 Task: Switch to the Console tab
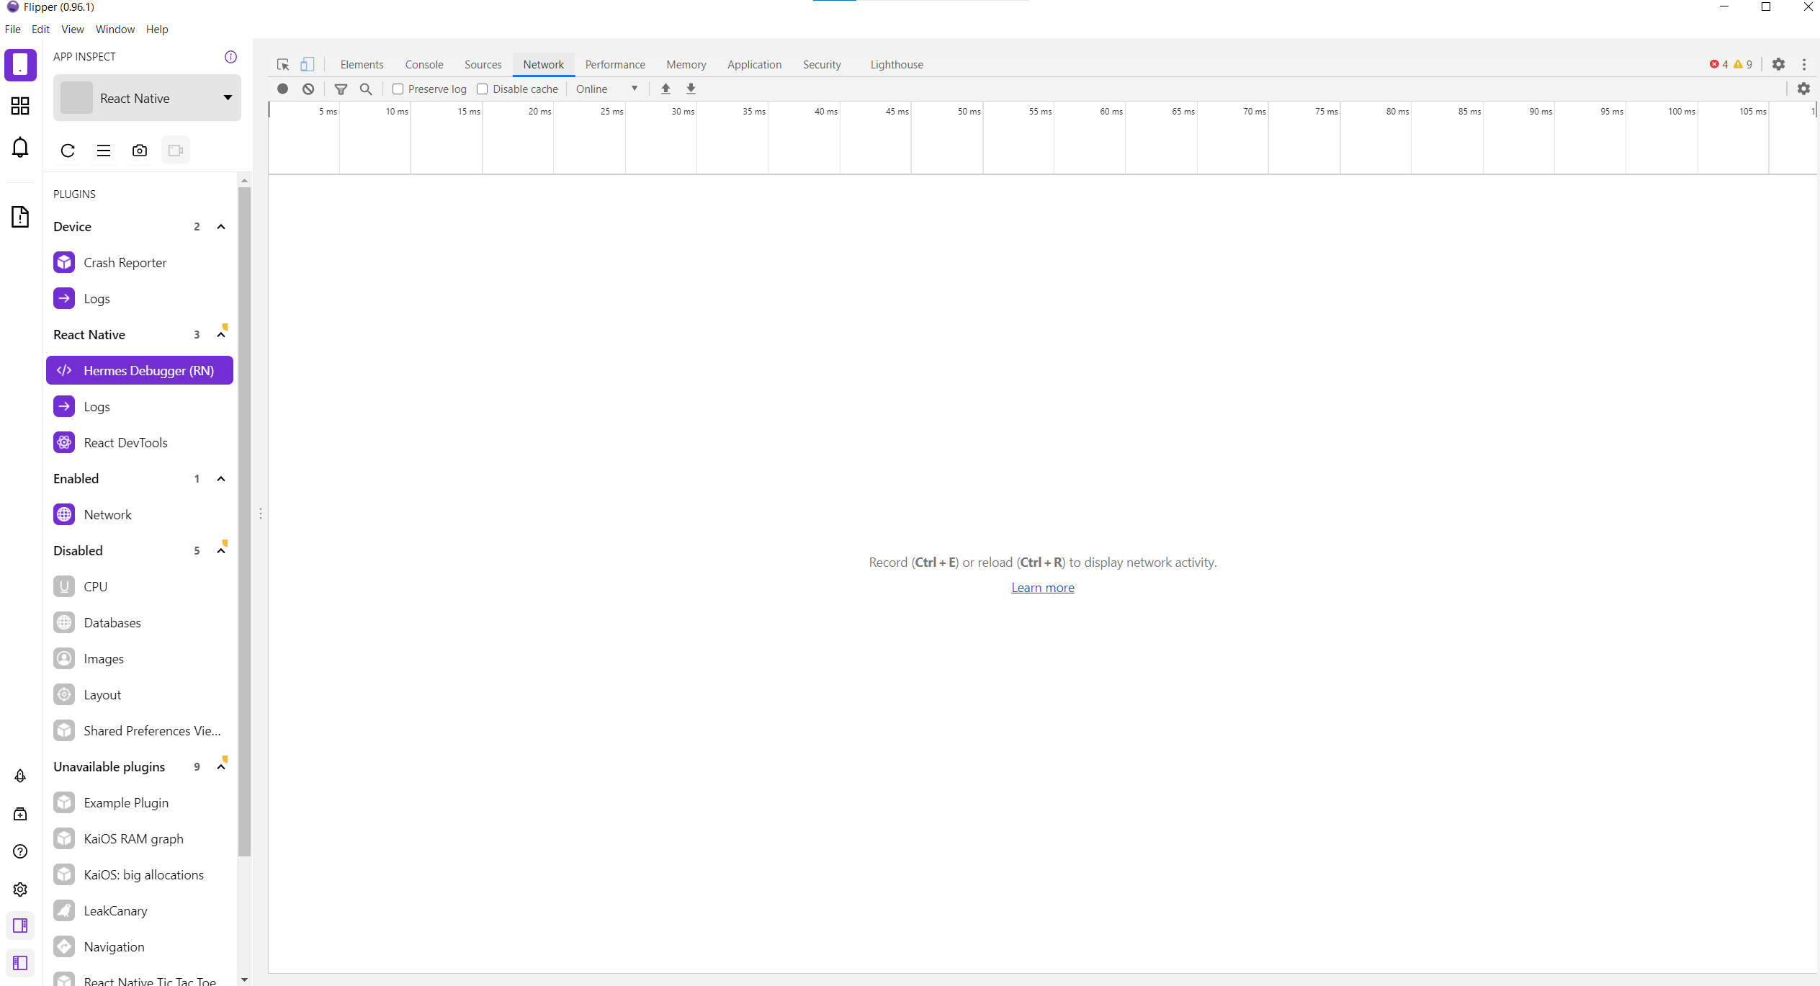[x=423, y=64]
